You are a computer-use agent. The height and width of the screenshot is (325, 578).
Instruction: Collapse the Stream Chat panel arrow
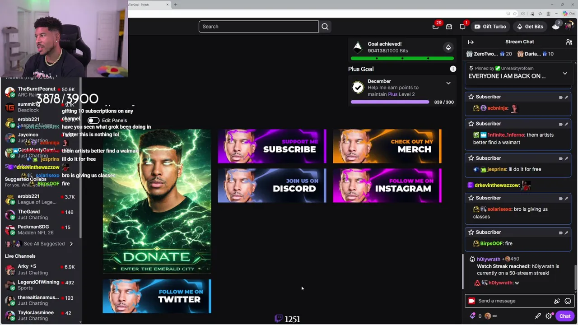[x=471, y=42]
